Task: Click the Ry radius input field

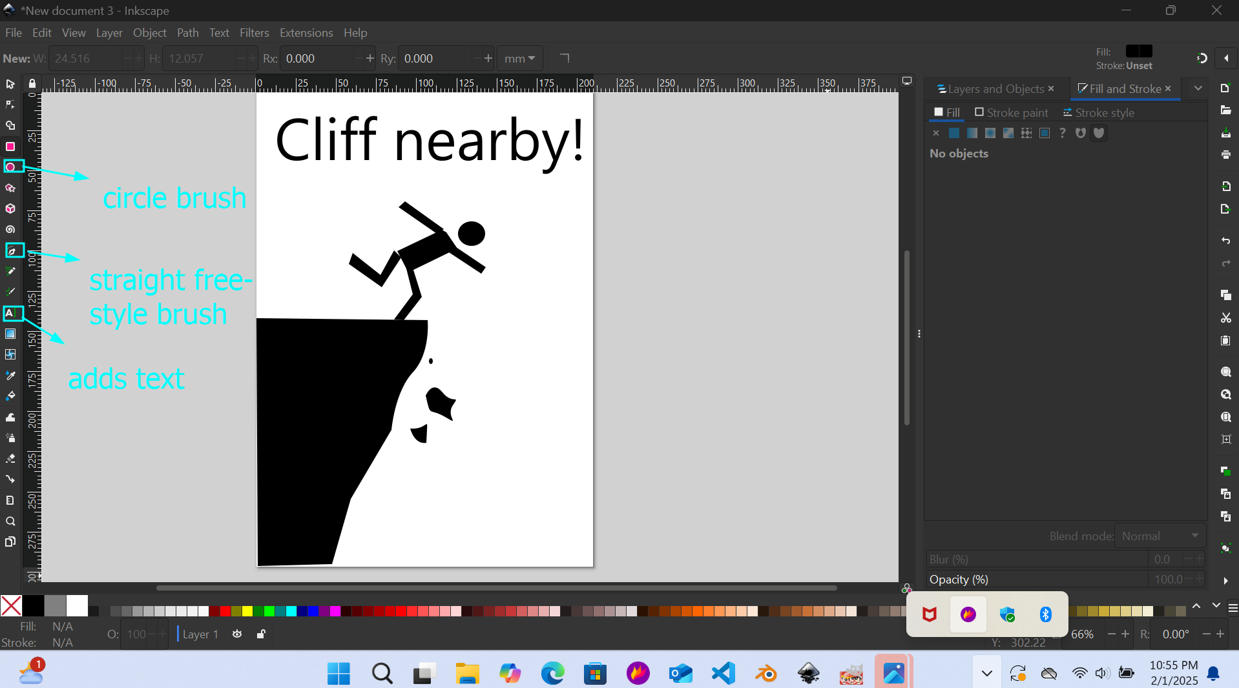Action: [437, 59]
